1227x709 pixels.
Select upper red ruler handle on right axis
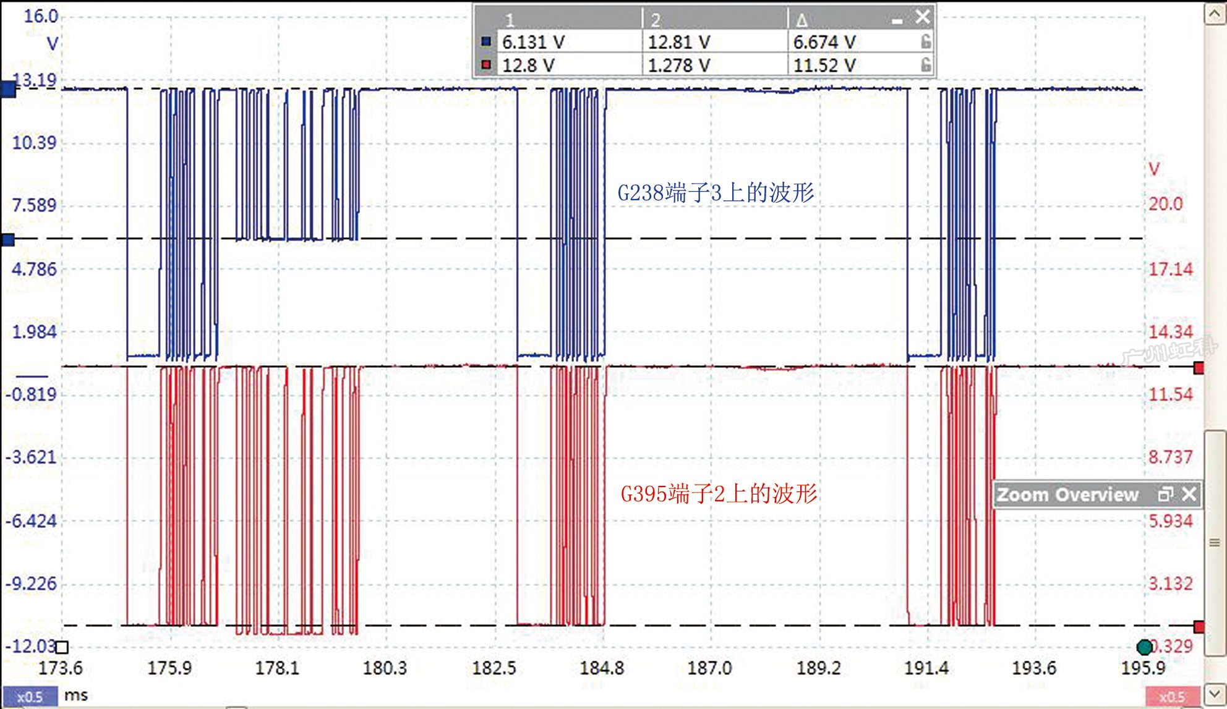[x=1199, y=368]
